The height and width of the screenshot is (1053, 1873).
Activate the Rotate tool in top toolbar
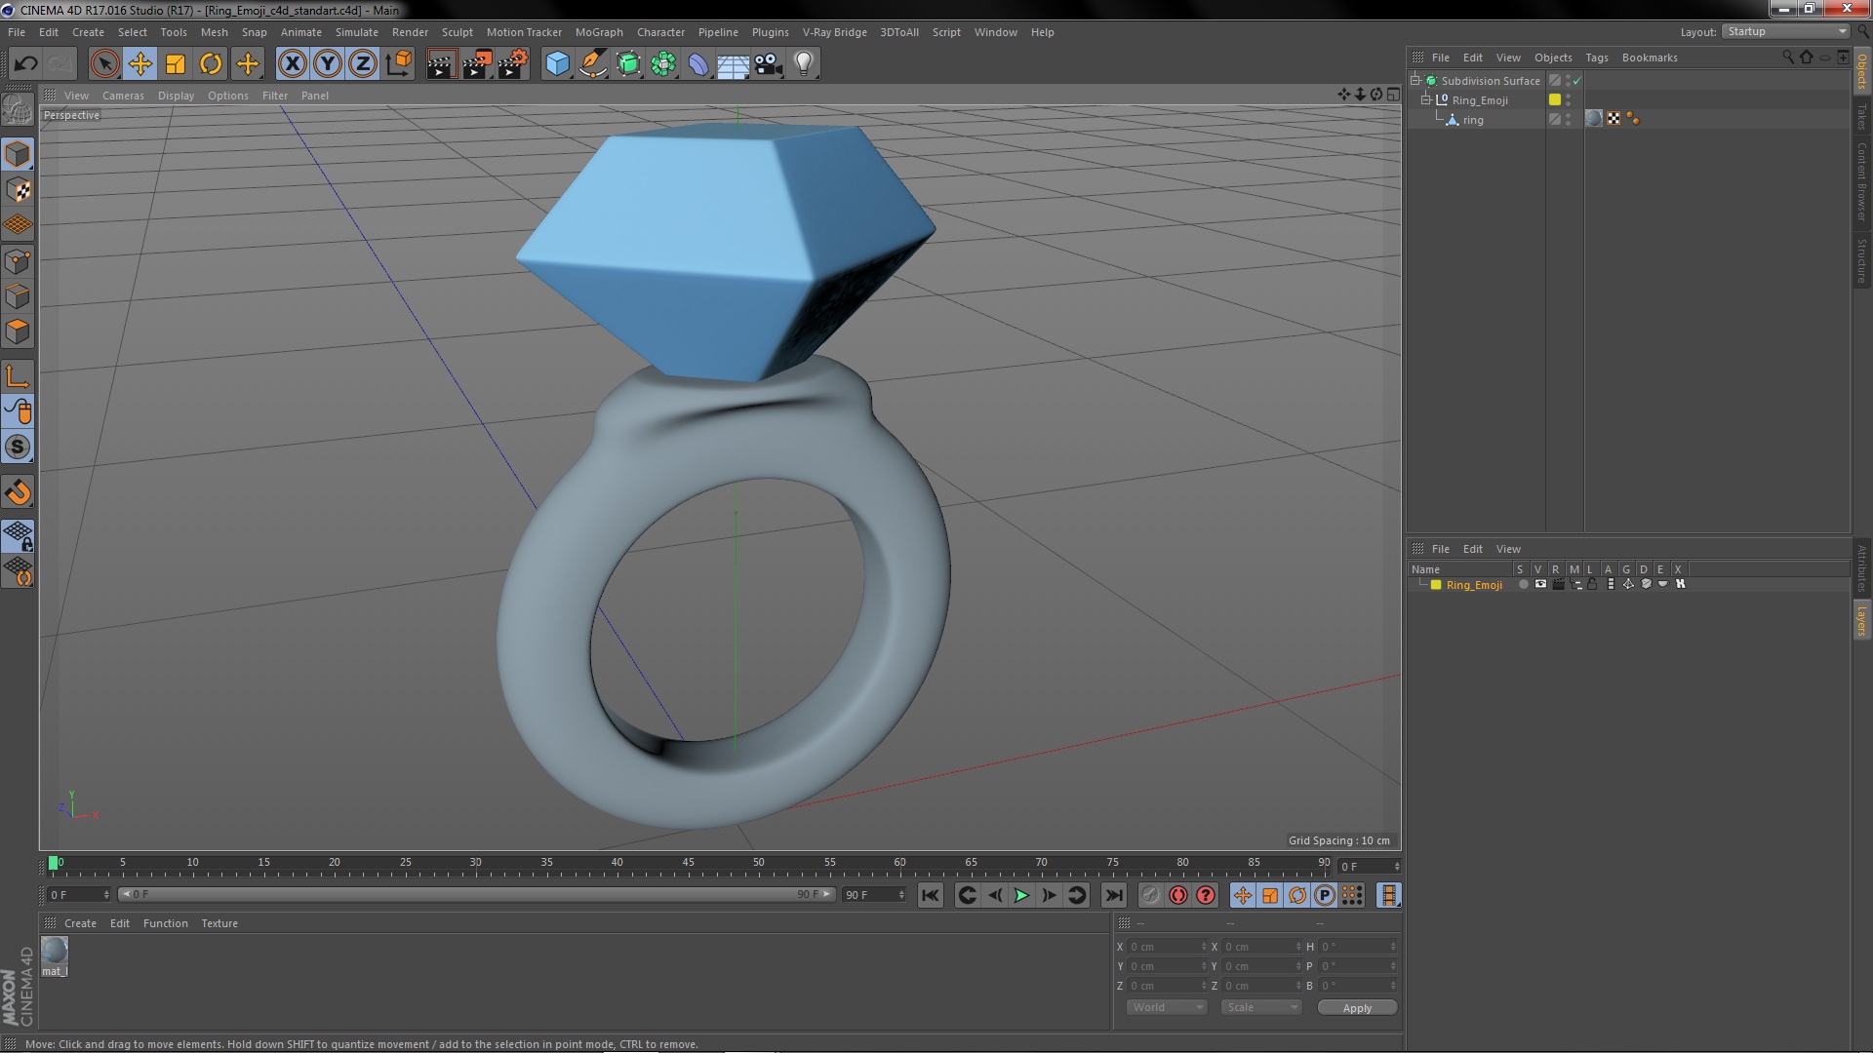click(211, 64)
